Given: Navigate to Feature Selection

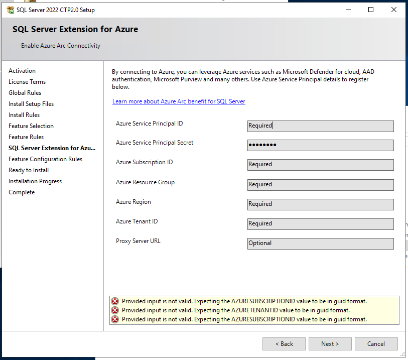Looking at the screenshot, I should click(x=31, y=126).
